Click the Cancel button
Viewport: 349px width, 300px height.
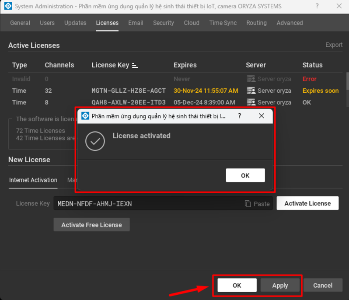pyautogui.click(x=323, y=285)
